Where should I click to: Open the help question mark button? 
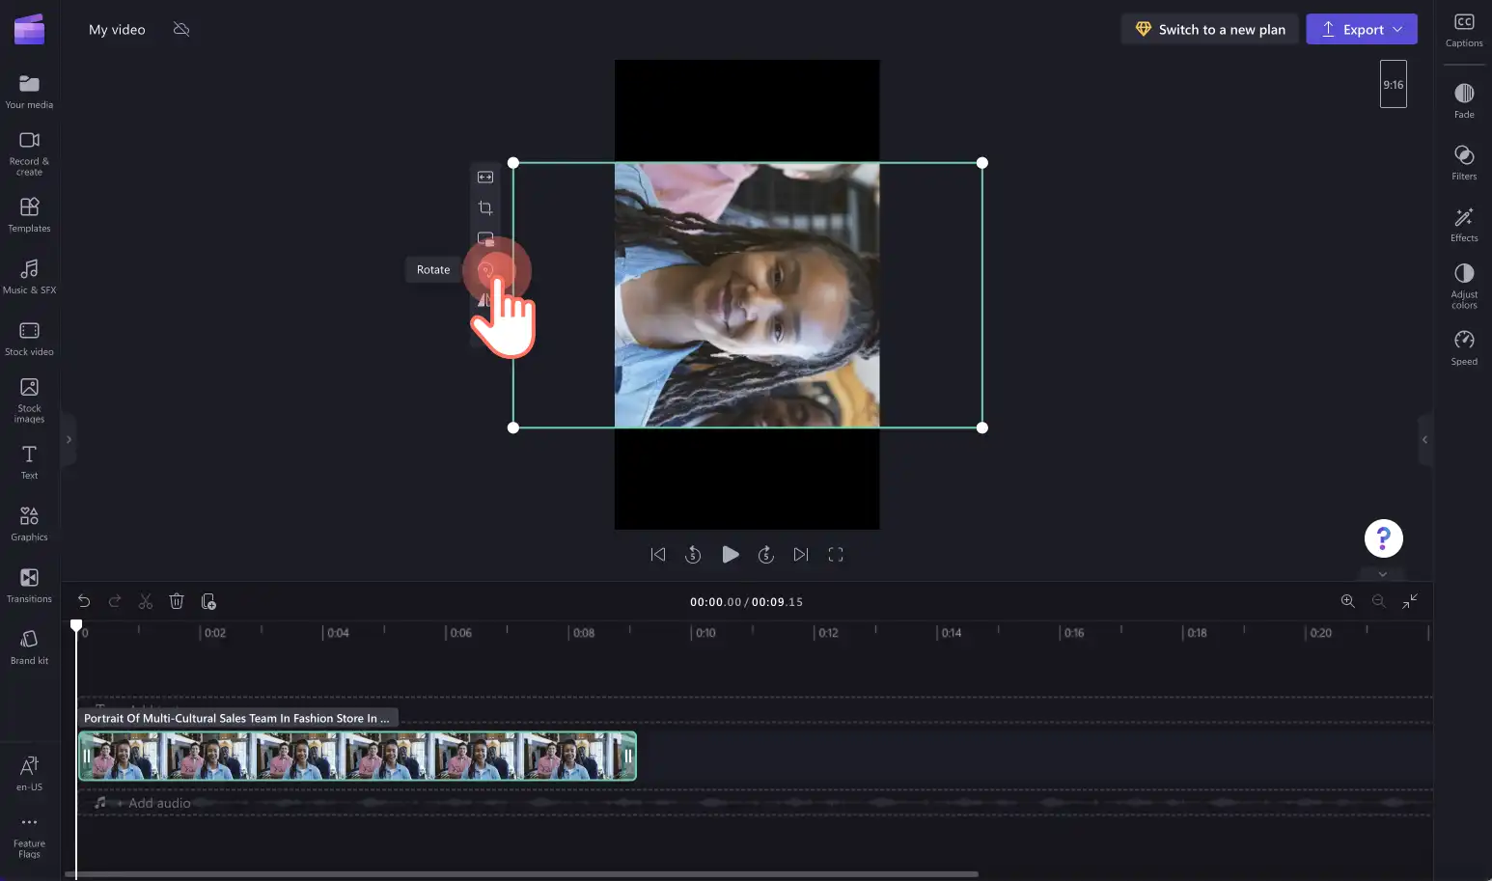click(1383, 538)
